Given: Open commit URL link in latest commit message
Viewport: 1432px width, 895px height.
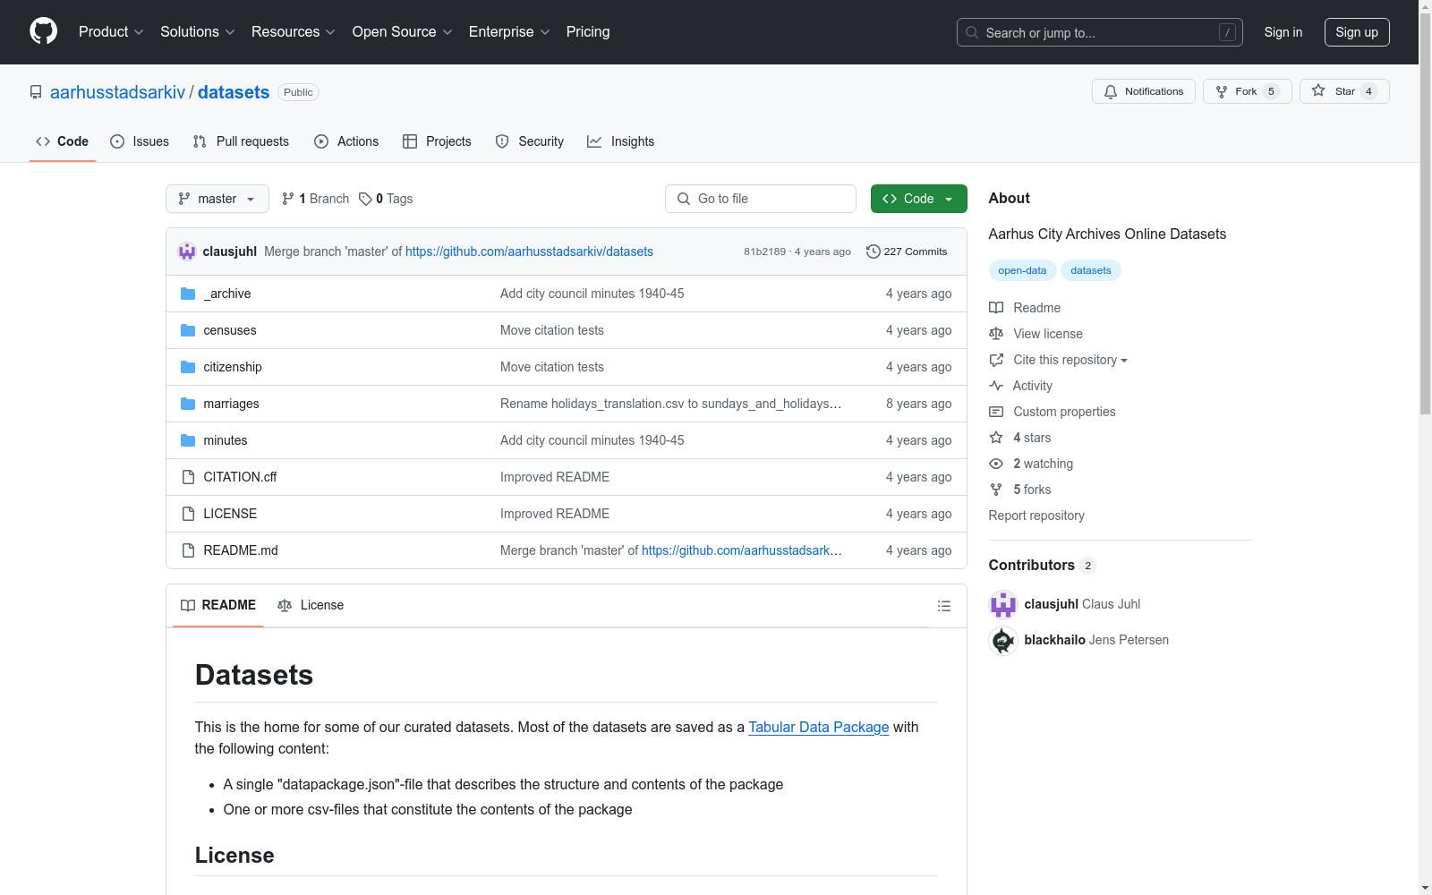Looking at the screenshot, I should click(529, 251).
